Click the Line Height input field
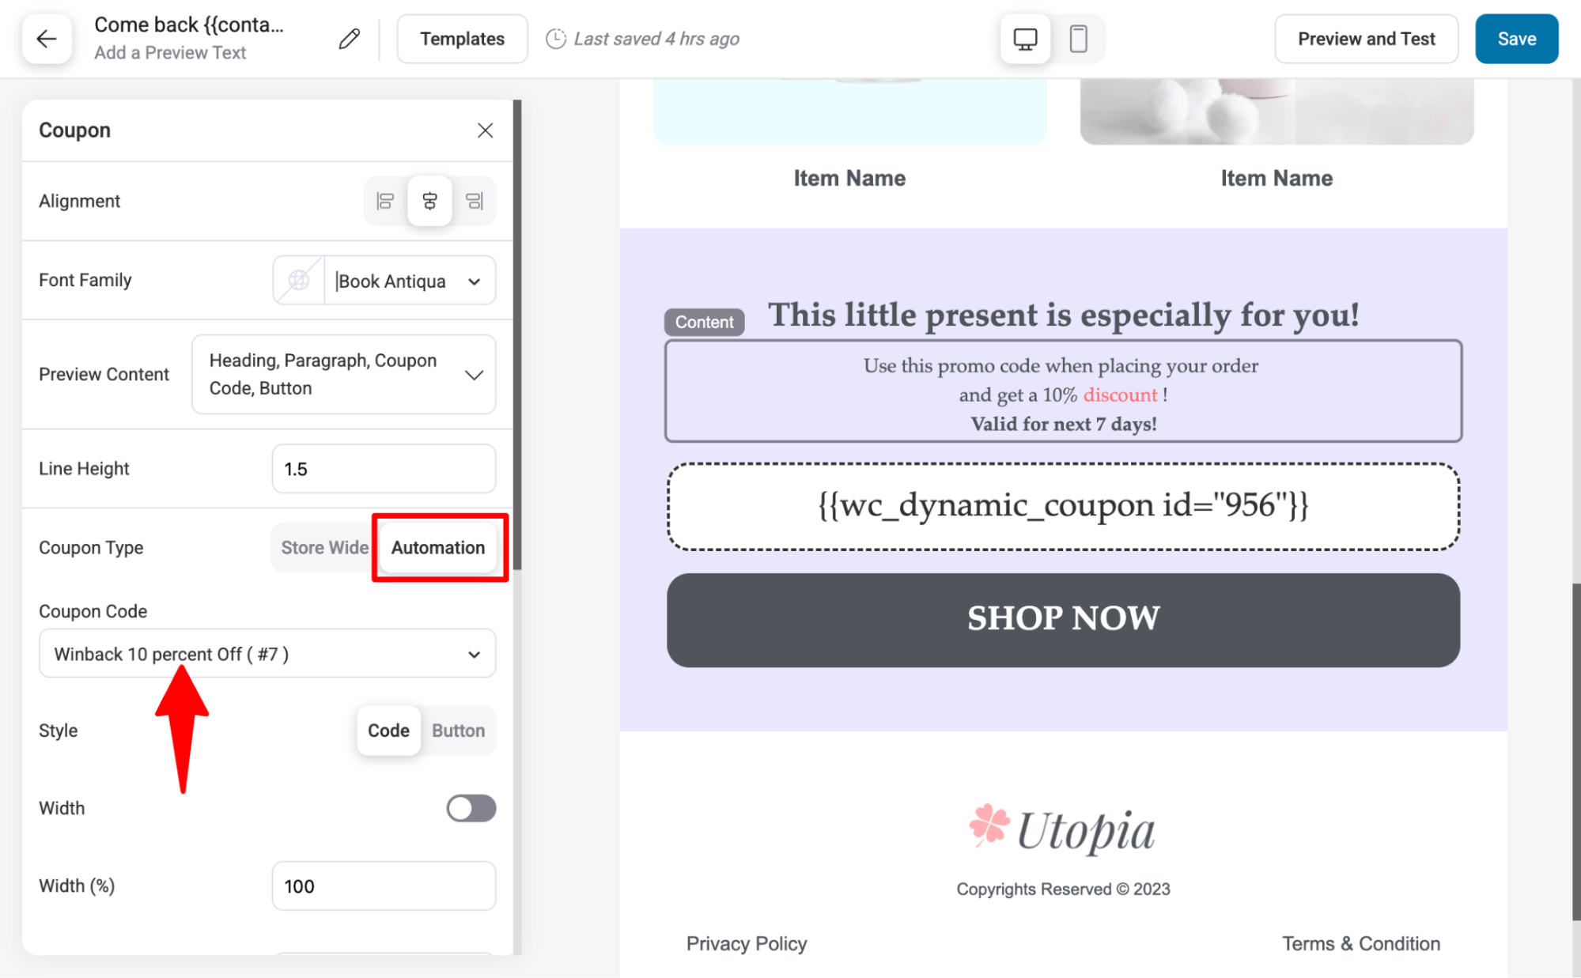 click(x=384, y=466)
